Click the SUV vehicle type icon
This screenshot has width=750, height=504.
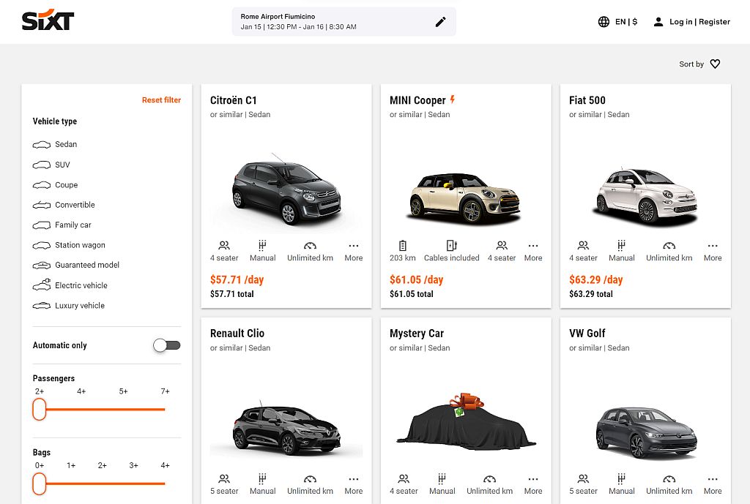pyautogui.click(x=42, y=165)
